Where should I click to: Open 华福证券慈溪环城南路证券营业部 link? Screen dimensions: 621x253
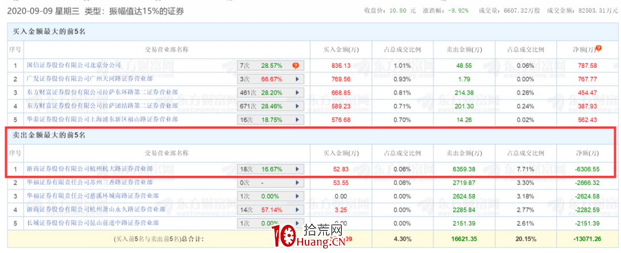coord(93,196)
